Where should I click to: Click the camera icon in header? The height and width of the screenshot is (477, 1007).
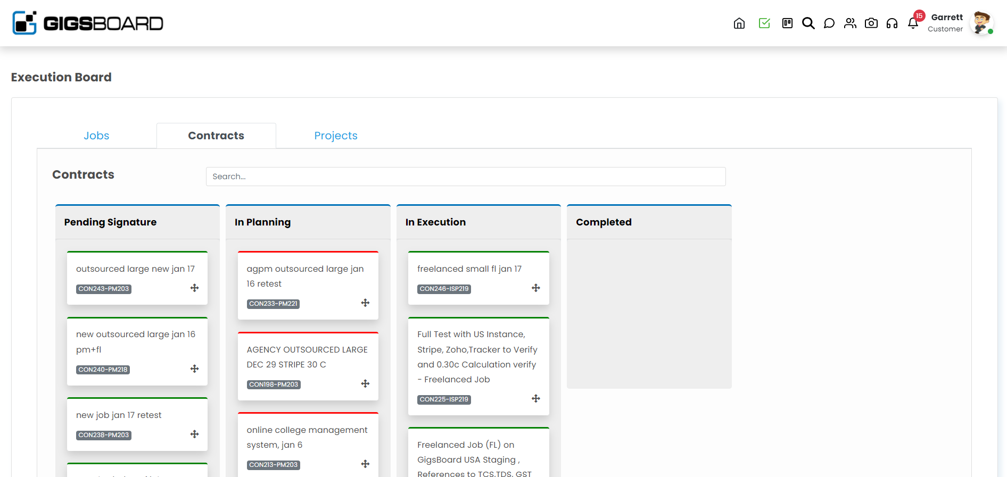coord(871,23)
